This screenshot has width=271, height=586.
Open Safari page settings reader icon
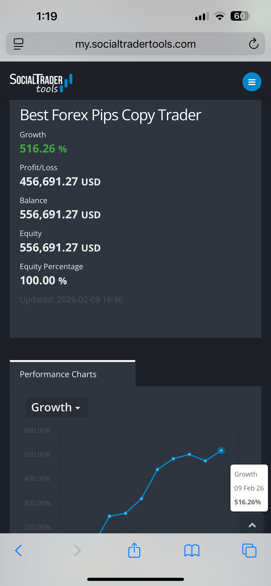tap(19, 44)
